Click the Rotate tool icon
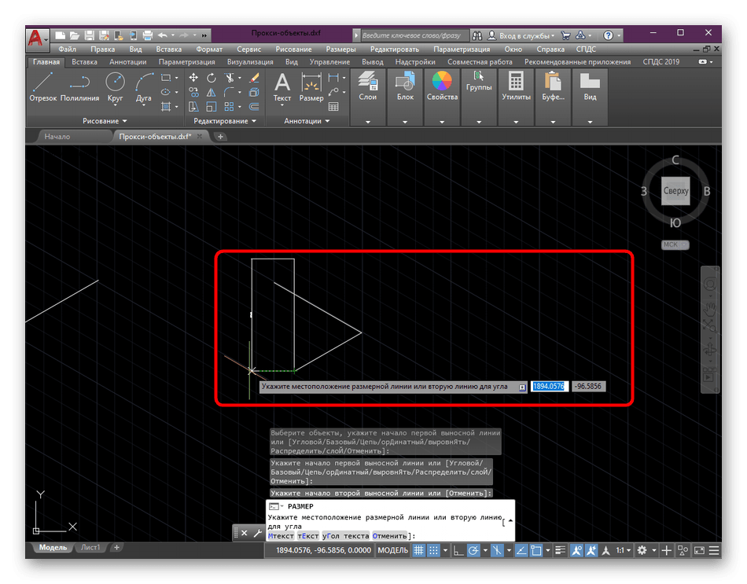The image size is (747, 584). click(x=211, y=78)
